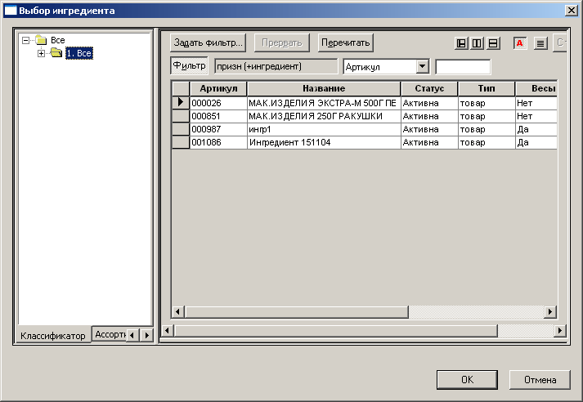Click the Весы column header
The image size is (583, 402).
coord(536,88)
